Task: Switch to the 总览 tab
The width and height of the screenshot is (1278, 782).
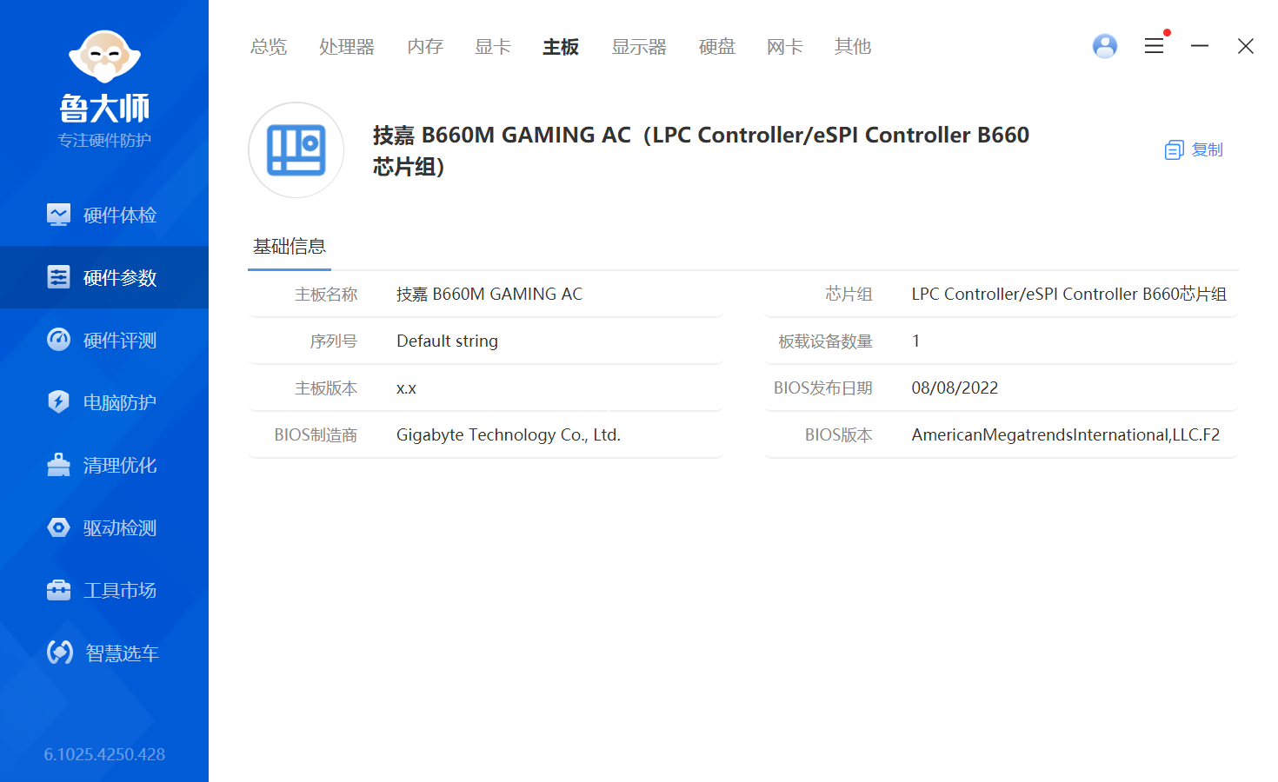Action: pos(269,46)
